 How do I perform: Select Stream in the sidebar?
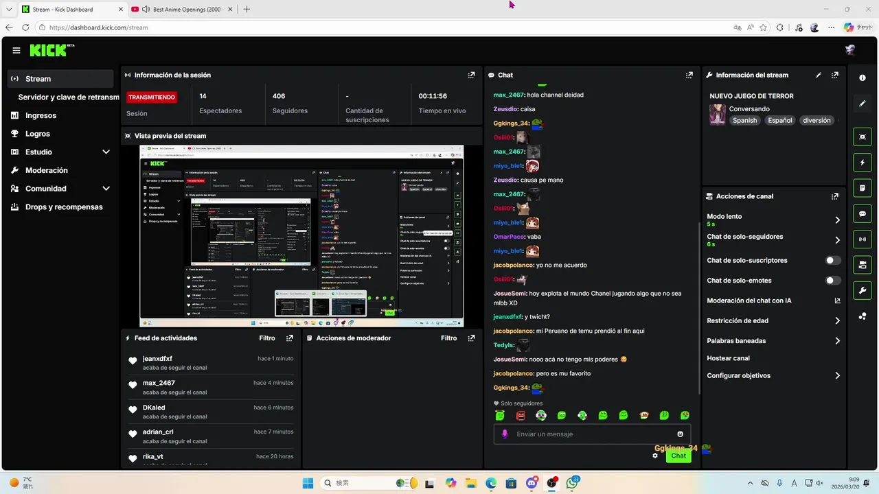tap(60, 79)
